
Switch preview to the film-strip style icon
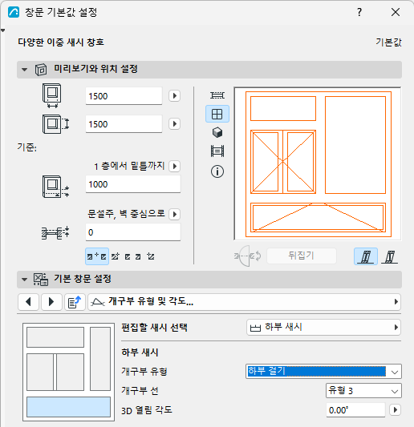(x=217, y=151)
